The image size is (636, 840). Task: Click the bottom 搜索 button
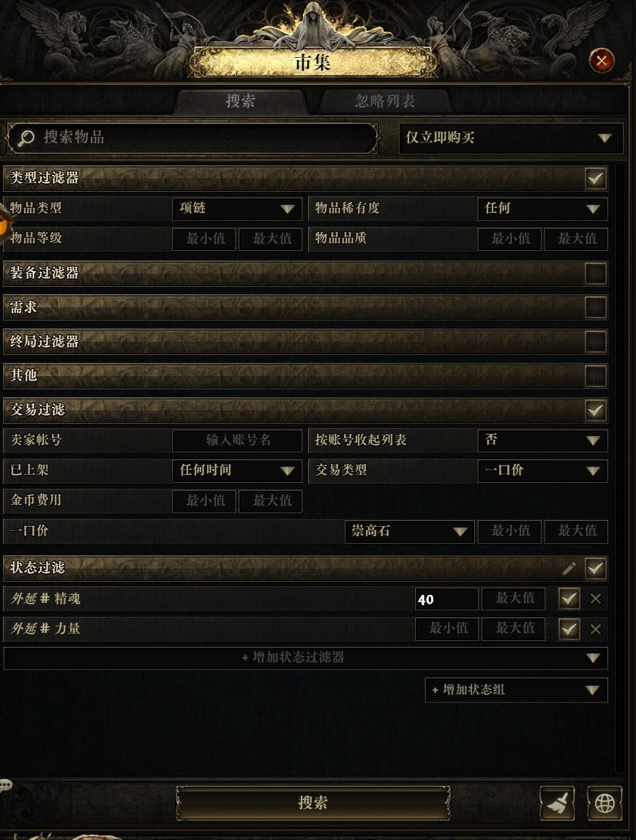pyautogui.click(x=313, y=803)
